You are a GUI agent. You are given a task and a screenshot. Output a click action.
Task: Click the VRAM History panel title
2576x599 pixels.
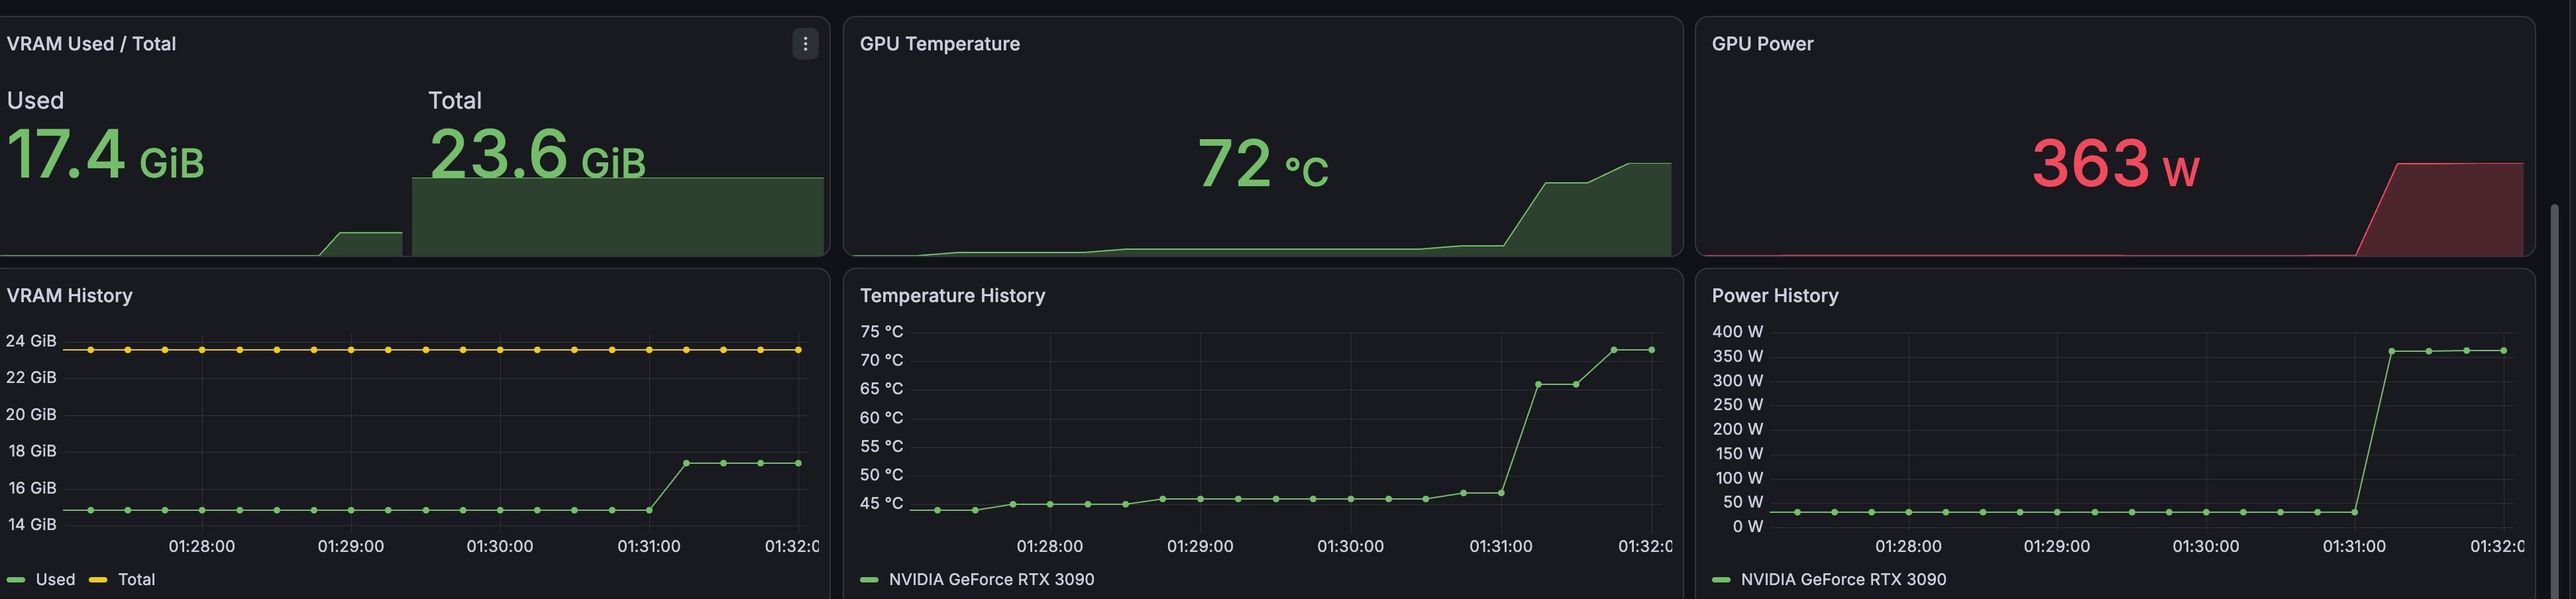pyautogui.click(x=69, y=296)
